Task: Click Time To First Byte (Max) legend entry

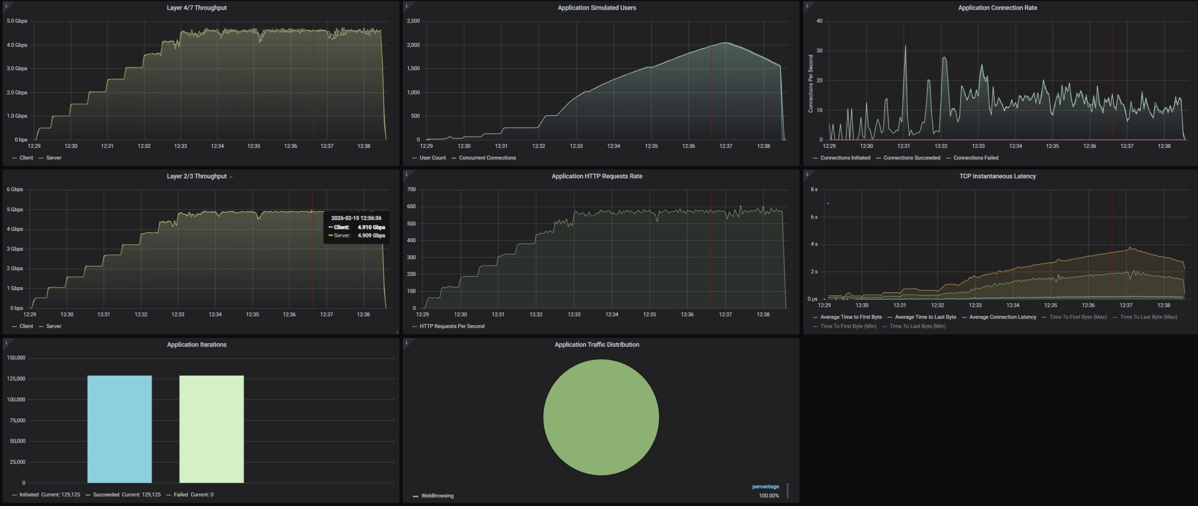Action: point(1078,317)
